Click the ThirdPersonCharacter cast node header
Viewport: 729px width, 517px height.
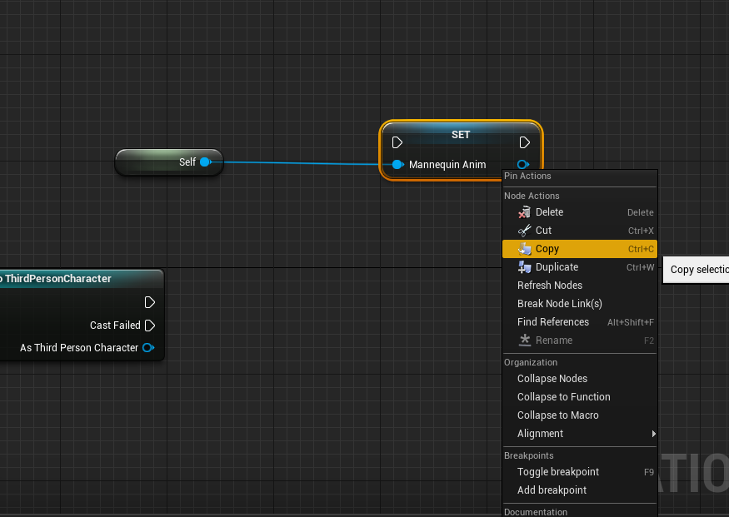click(x=82, y=279)
